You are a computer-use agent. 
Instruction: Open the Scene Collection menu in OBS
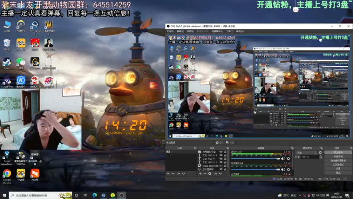[217, 31]
